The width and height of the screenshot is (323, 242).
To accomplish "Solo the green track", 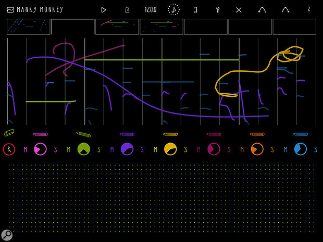I will tap(99, 149).
